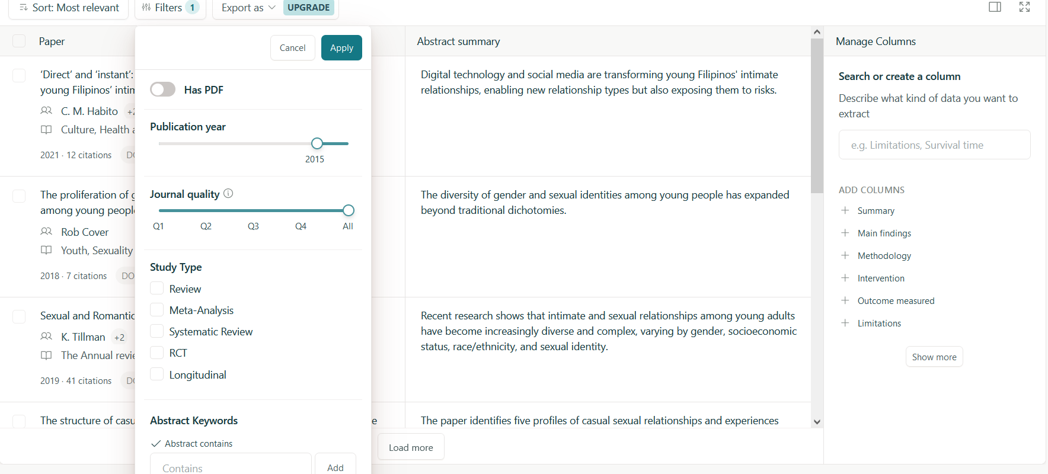Screen dimensions: 1048x474
Task: Tick the RCT study type checkbox
Action: [157, 353]
